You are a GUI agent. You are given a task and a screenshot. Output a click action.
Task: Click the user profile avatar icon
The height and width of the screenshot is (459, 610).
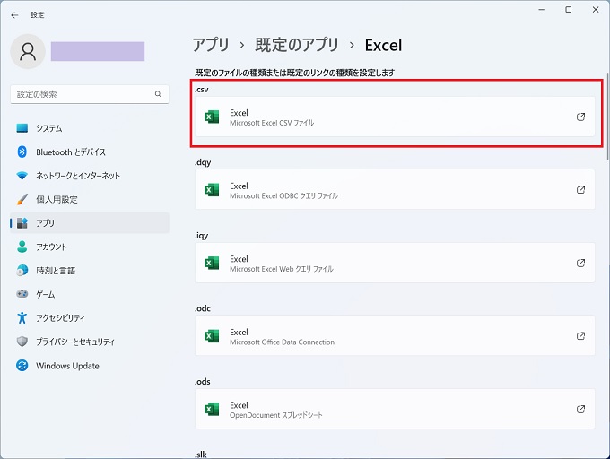[x=28, y=51]
